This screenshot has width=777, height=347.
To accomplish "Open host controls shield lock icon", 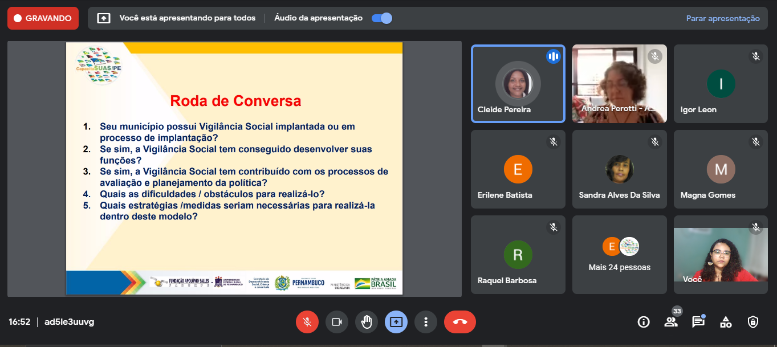I will (752, 322).
